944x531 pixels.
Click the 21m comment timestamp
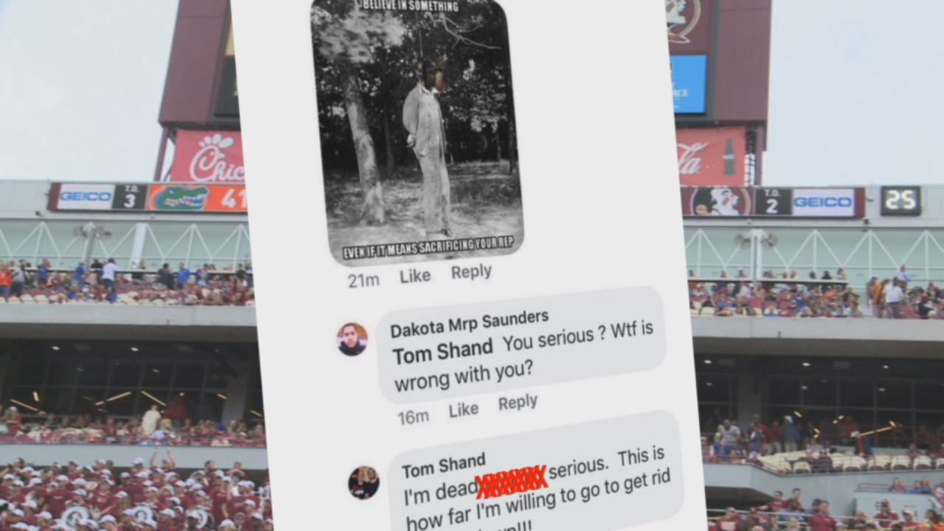364,280
